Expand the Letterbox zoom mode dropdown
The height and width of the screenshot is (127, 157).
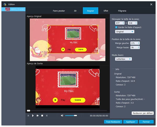click(x=124, y=59)
